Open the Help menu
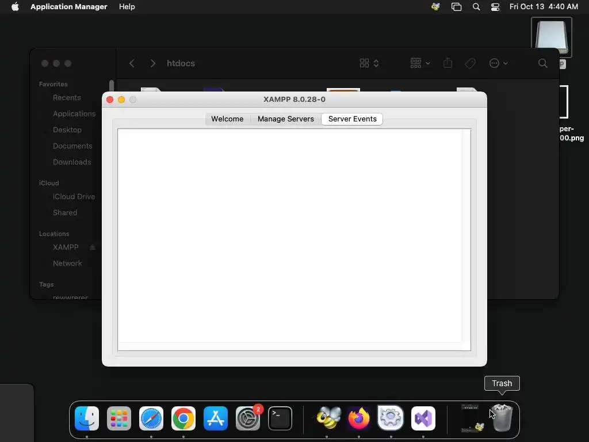 coord(127,7)
